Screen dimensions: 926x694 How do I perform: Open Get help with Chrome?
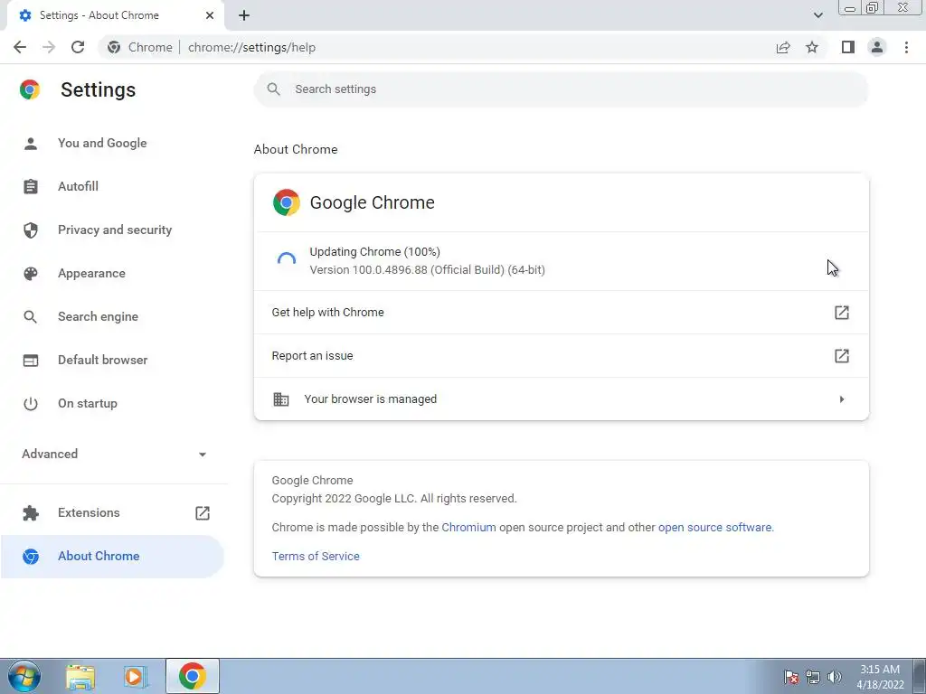point(561,312)
